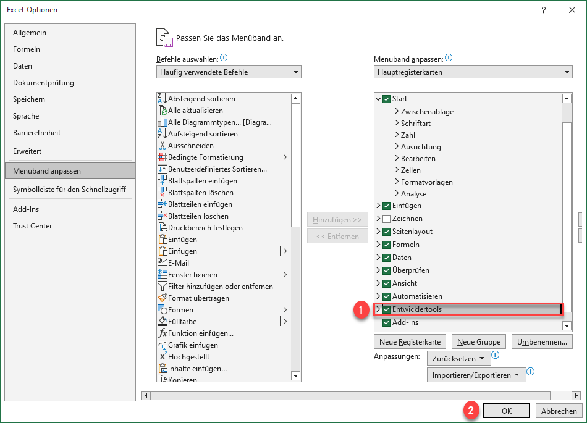Expand the Zwischenablage group

[x=397, y=111]
